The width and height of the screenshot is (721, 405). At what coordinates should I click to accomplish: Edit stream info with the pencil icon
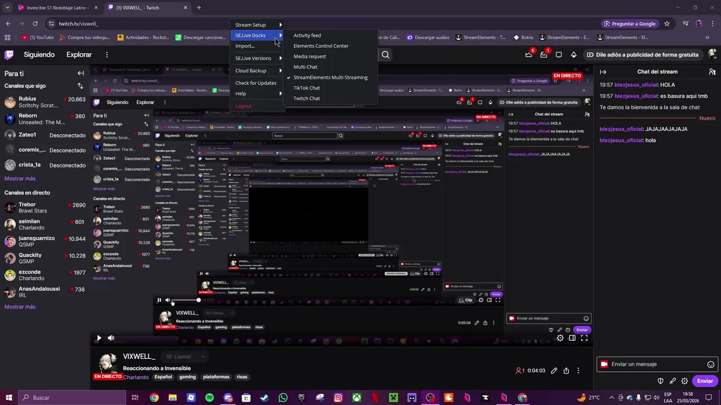[x=554, y=371]
